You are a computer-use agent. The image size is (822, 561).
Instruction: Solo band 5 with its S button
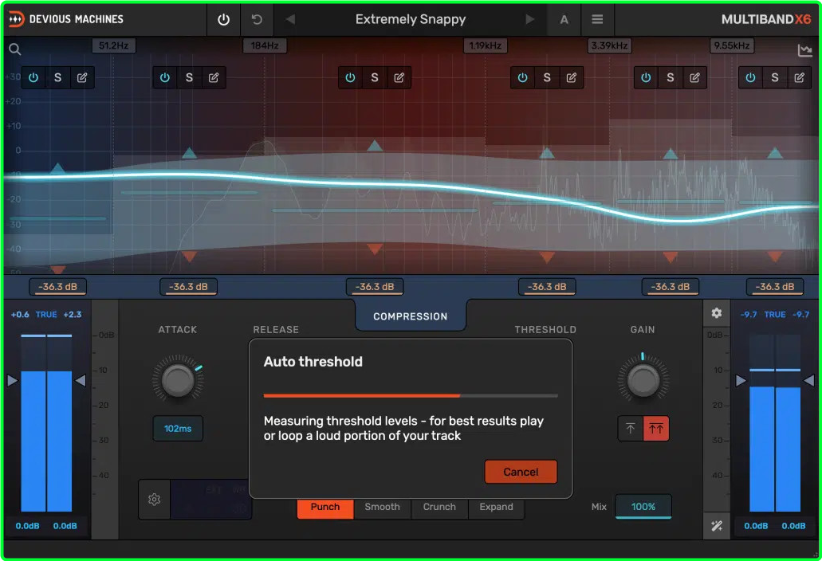670,77
